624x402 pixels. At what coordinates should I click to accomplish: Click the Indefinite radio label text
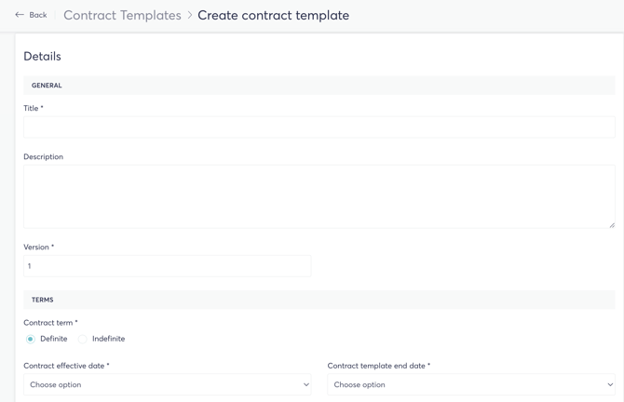(x=108, y=339)
